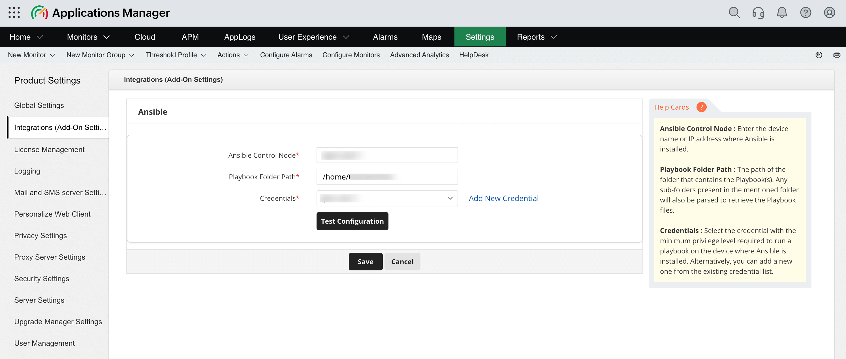Open License Management in sidebar
Screen dimensions: 846x359
coord(49,149)
